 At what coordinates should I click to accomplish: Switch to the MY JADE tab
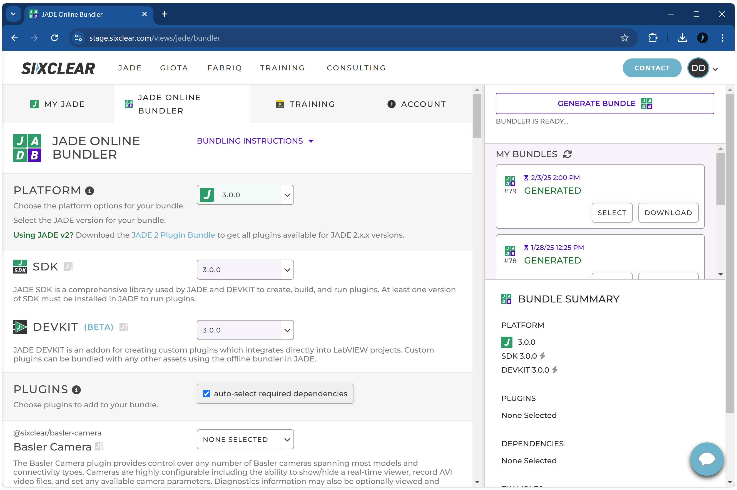coord(58,104)
